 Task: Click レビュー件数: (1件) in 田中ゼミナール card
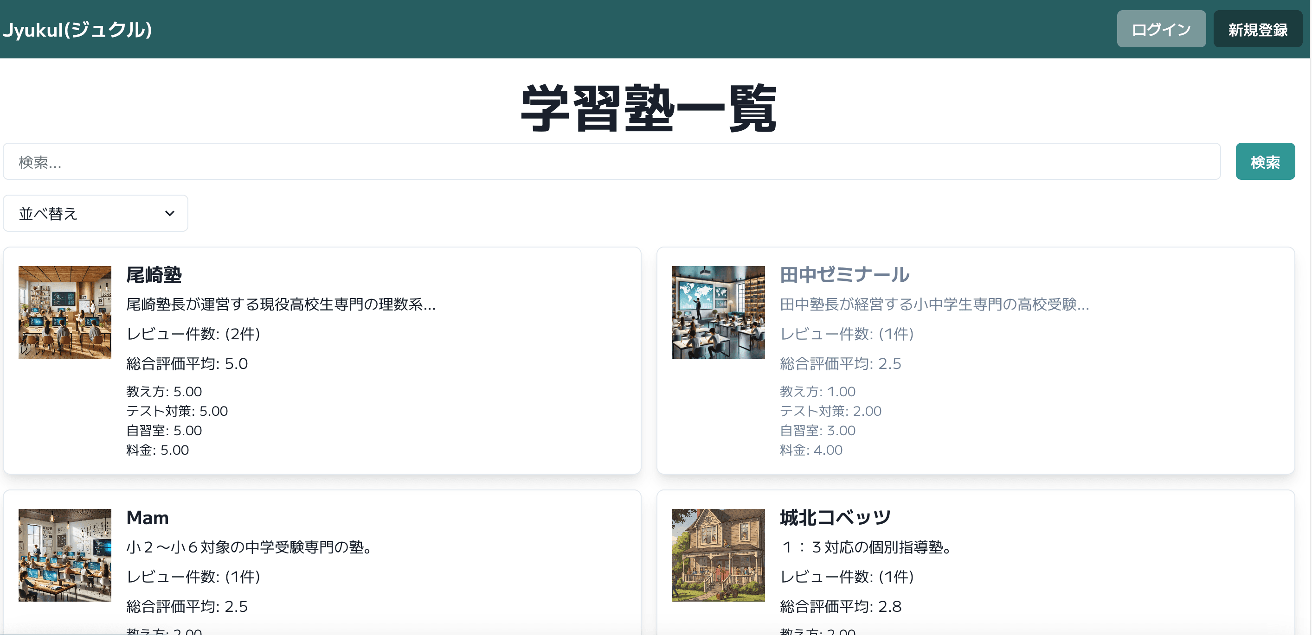847,334
